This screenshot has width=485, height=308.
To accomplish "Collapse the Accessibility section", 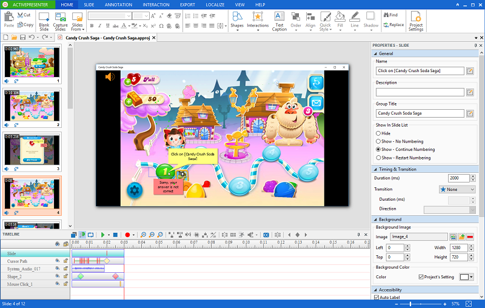I will [x=375, y=290].
